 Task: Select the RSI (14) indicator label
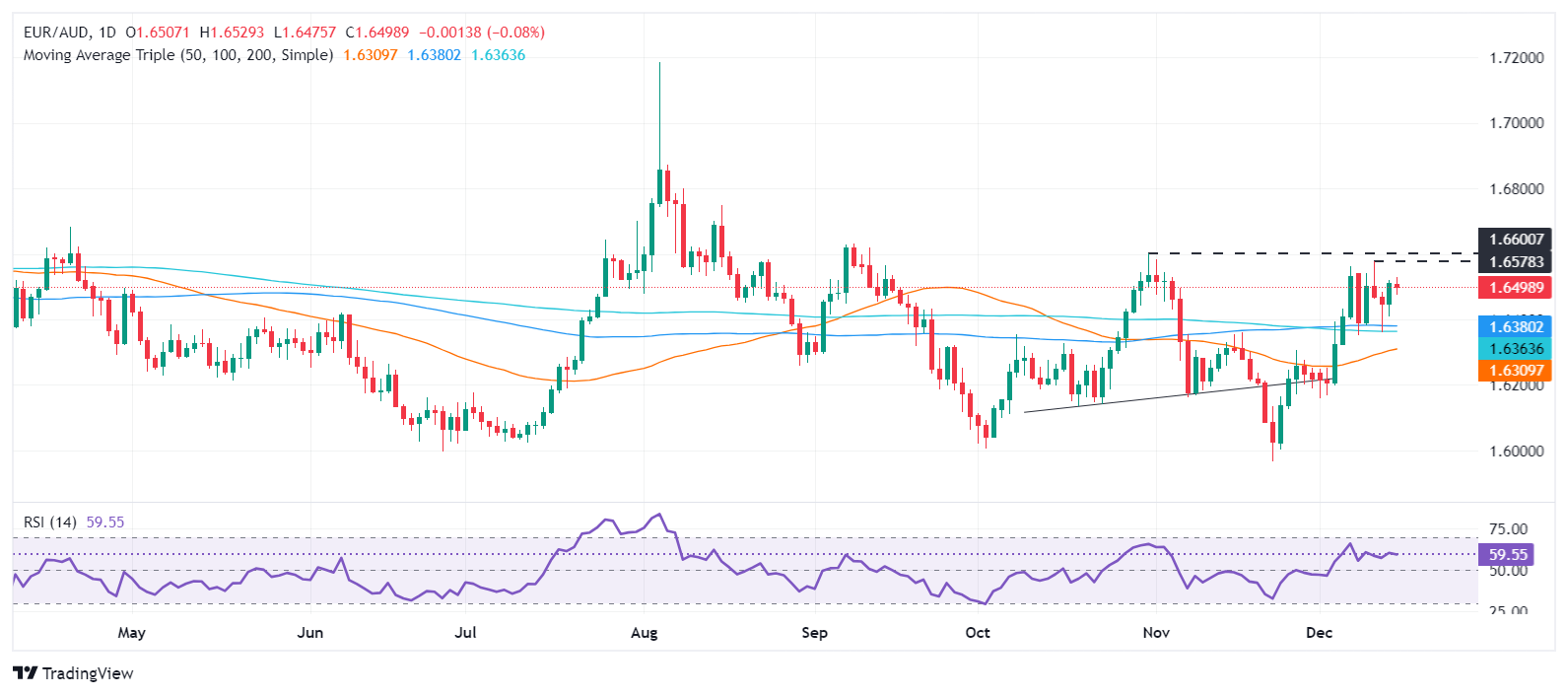coord(49,522)
